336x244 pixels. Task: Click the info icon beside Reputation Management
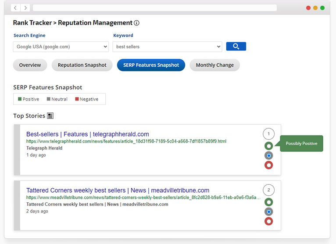[136, 23]
